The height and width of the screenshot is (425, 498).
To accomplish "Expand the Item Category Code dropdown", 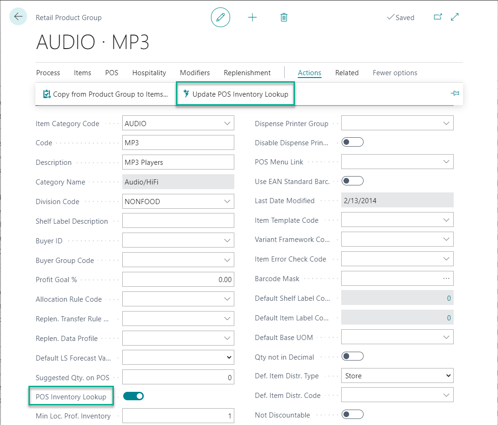I will point(227,124).
